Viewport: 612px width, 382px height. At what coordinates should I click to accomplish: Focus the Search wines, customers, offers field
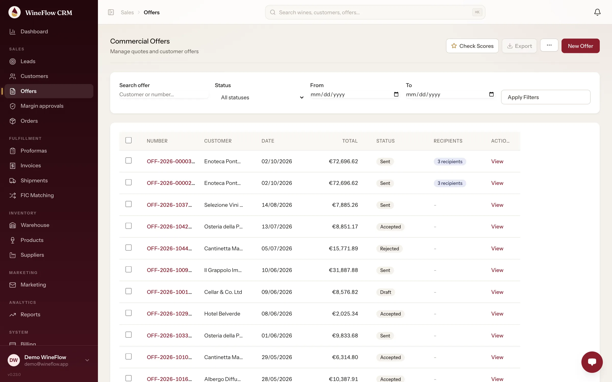(x=375, y=12)
